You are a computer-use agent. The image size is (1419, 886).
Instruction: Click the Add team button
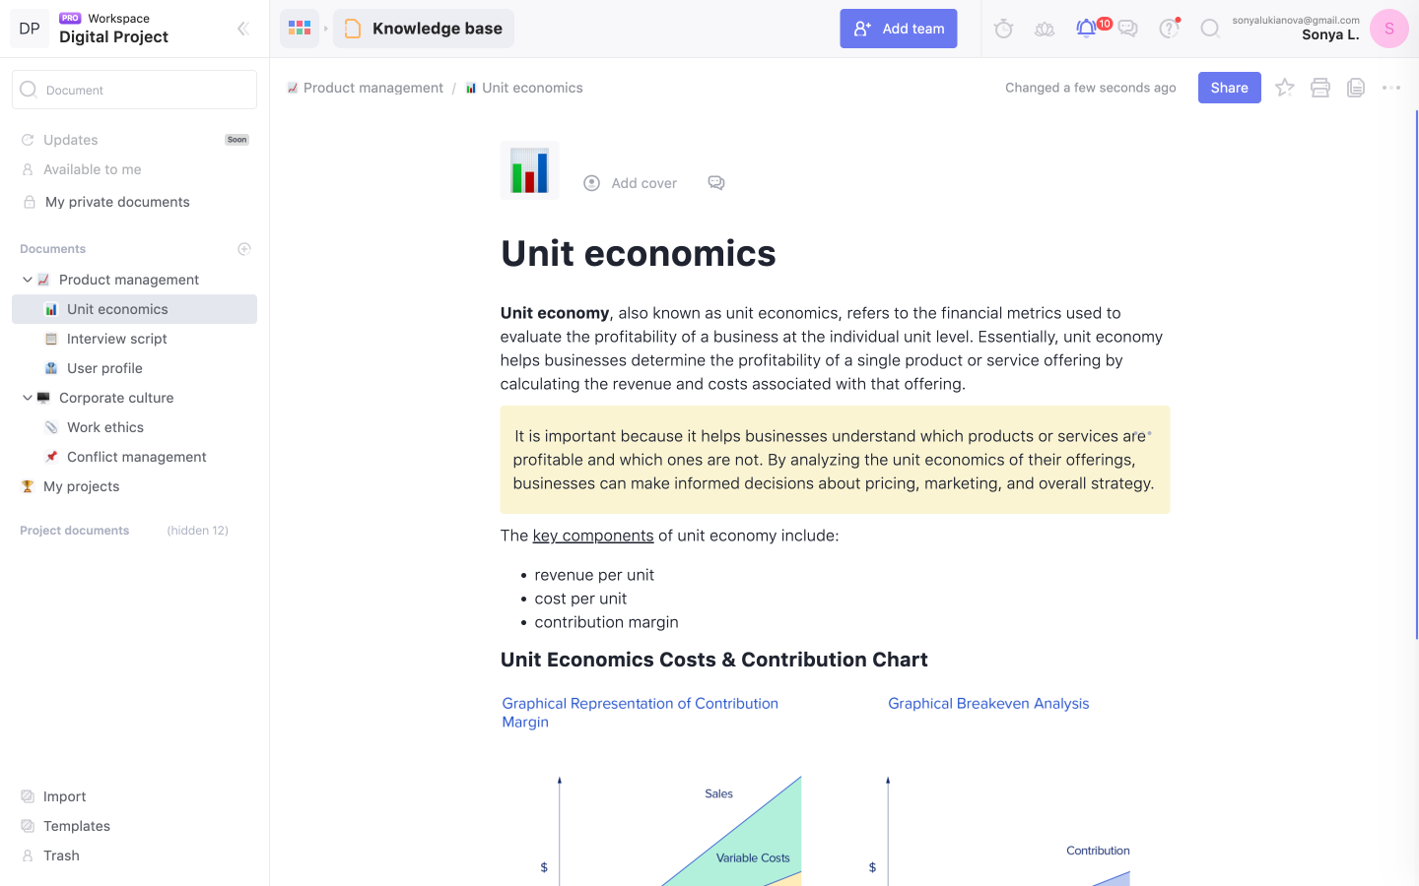pyautogui.click(x=898, y=29)
